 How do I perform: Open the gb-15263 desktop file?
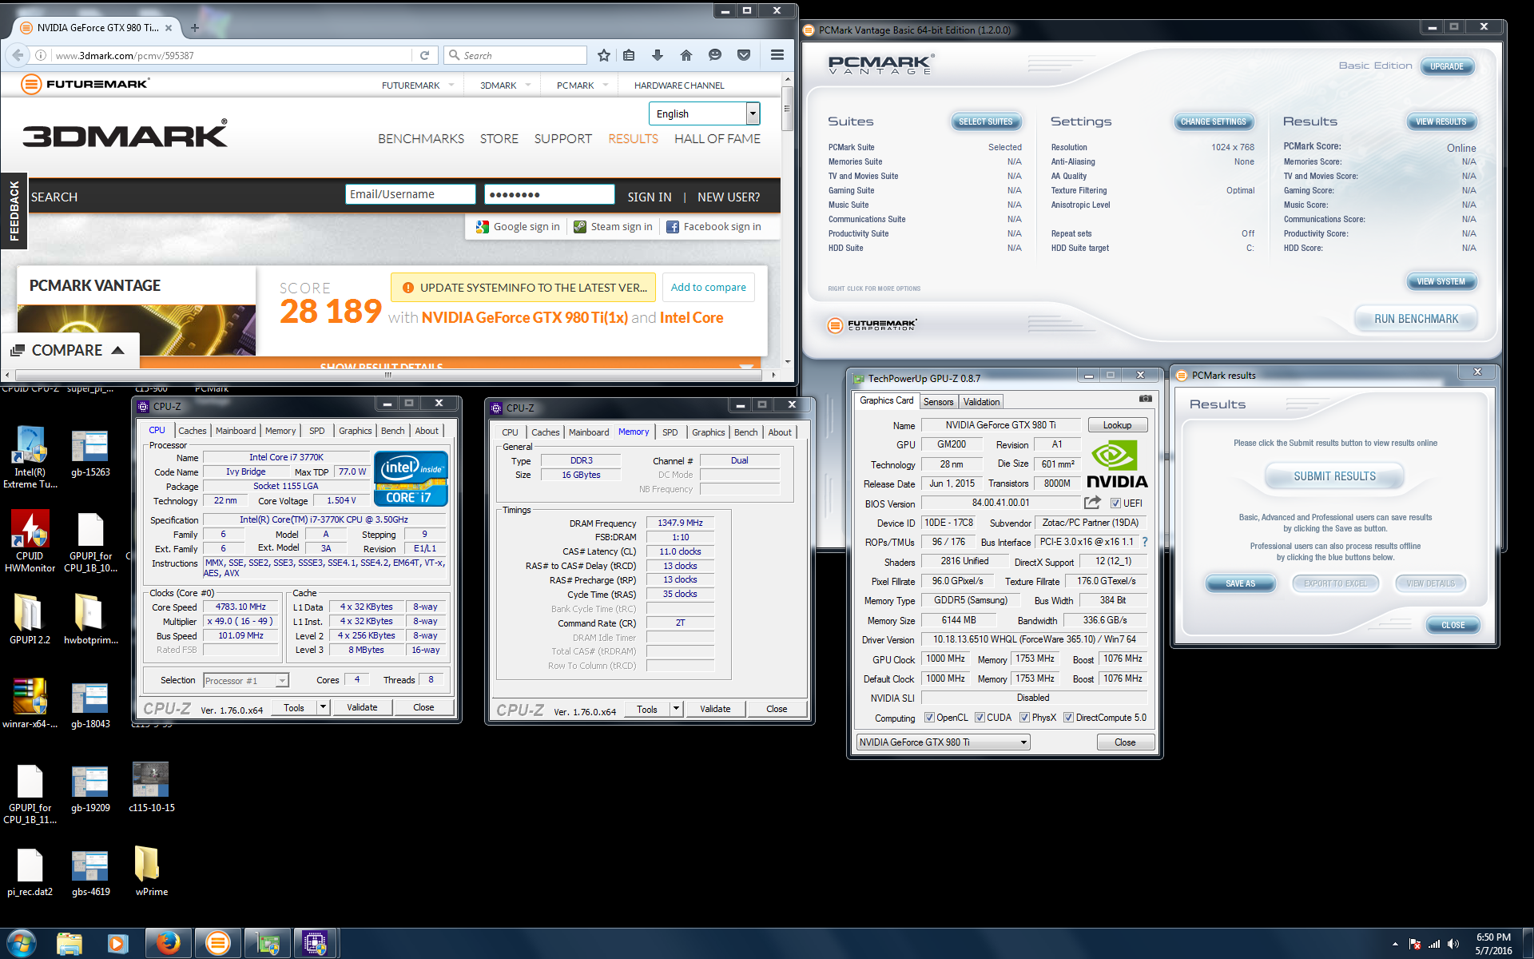point(90,454)
